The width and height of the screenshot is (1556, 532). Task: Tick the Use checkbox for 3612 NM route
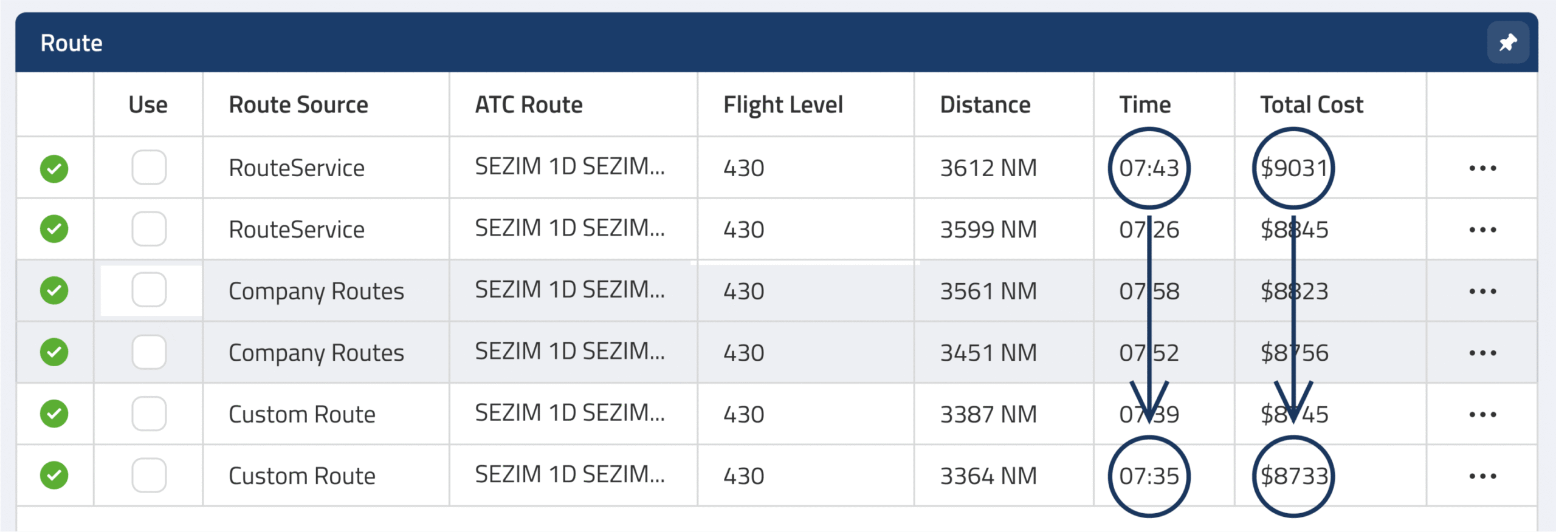click(x=149, y=168)
